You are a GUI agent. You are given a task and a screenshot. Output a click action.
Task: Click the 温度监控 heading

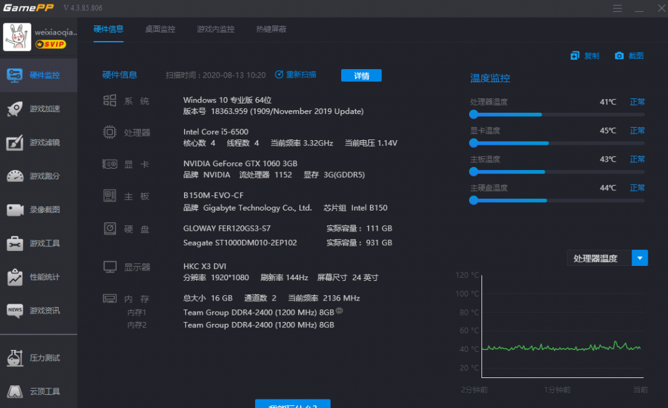pyautogui.click(x=490, y=78)
